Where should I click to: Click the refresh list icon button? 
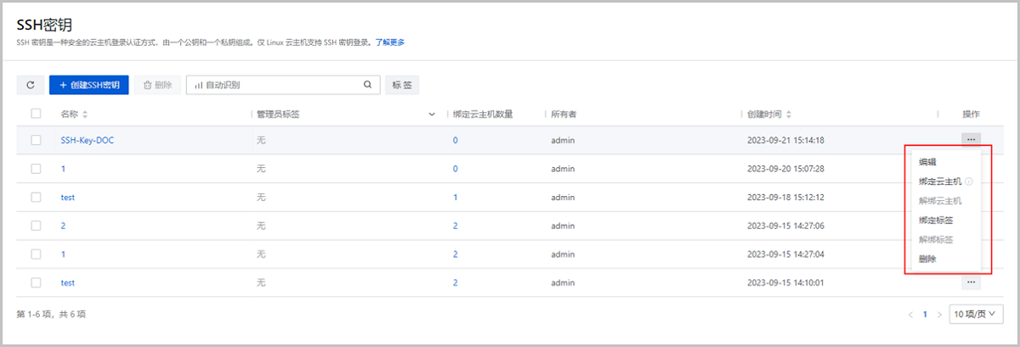click(x=31, y=85)
